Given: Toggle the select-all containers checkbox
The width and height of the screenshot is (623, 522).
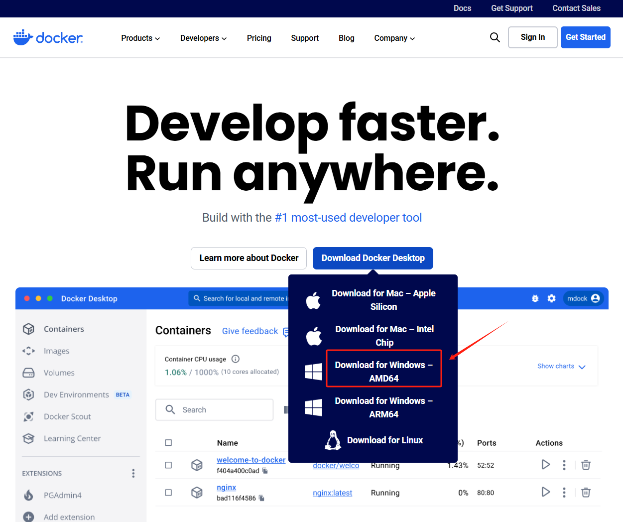Looking at the screenshot, I should click(168, 443).
